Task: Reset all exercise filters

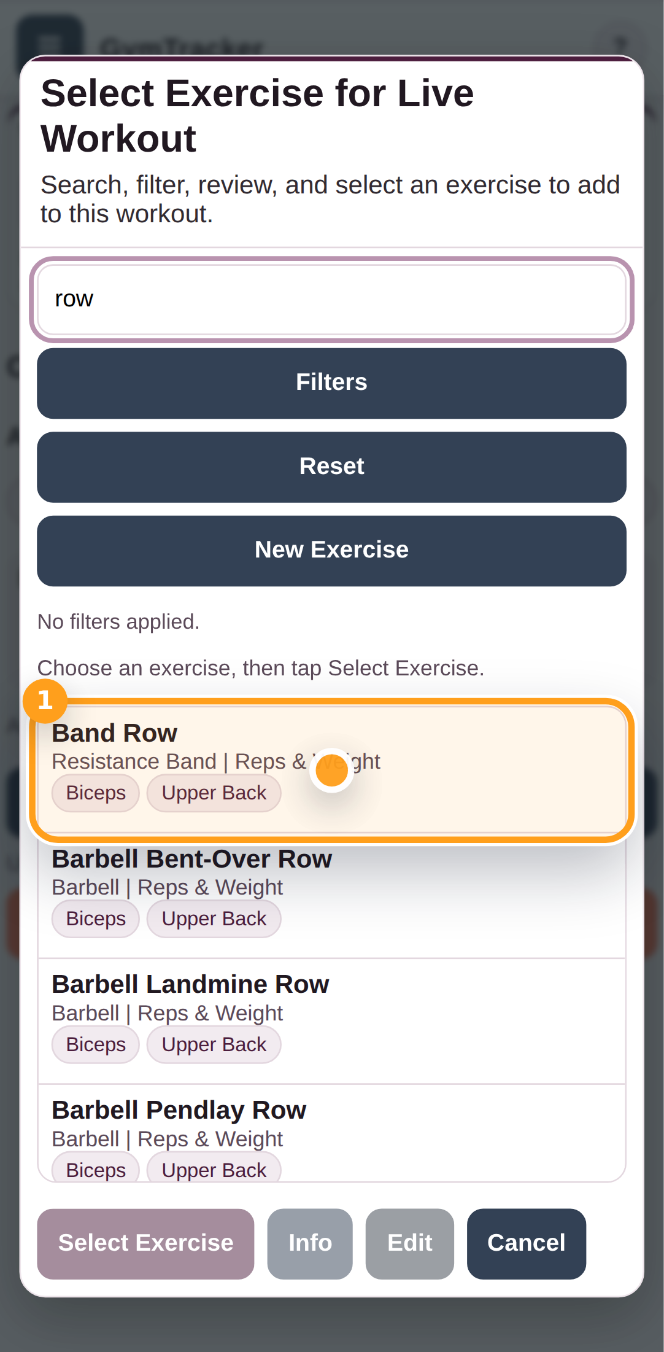Action: (331, 466)
